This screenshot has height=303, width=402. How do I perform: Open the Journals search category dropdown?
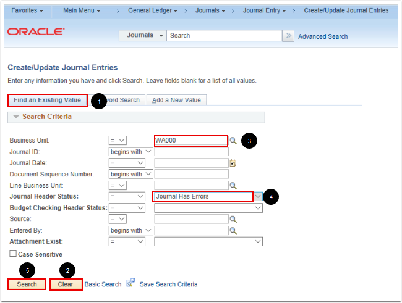click(143, 36)
